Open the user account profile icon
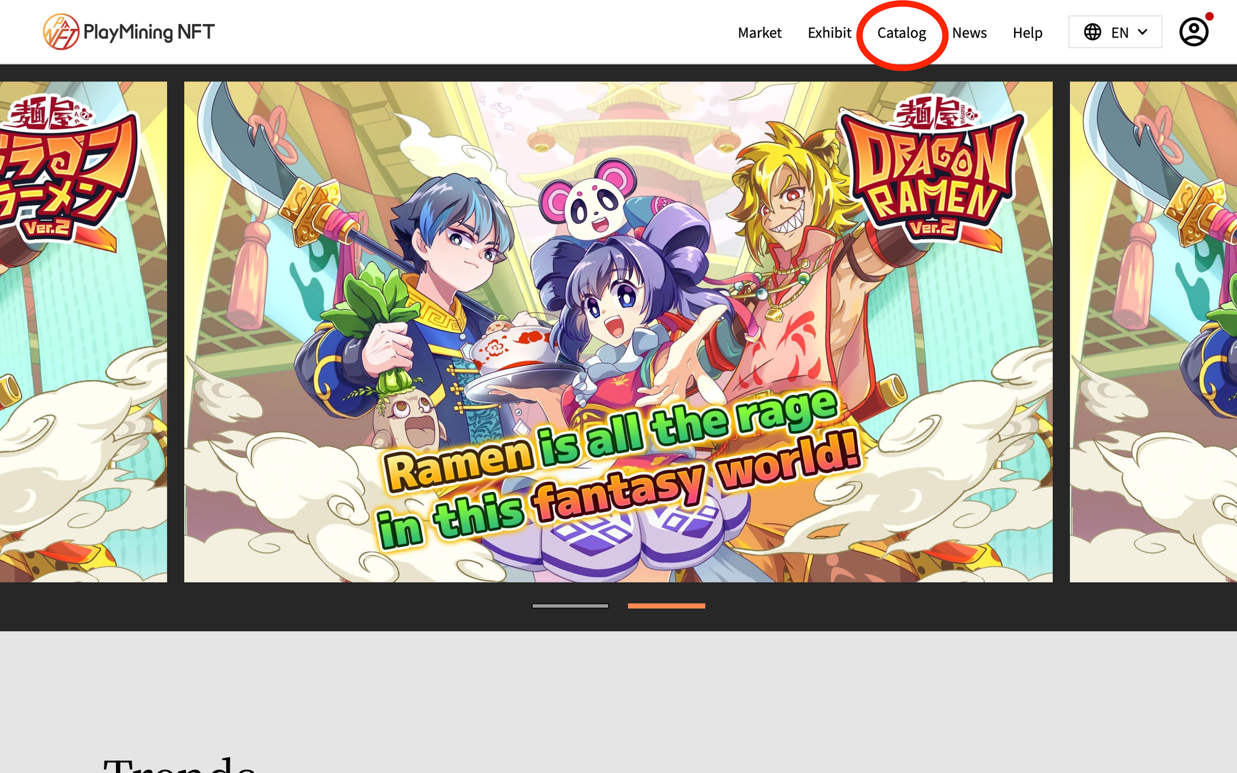Image resolution: width=1237 pixels, height=773 pixels. (x=1194, y=32)
